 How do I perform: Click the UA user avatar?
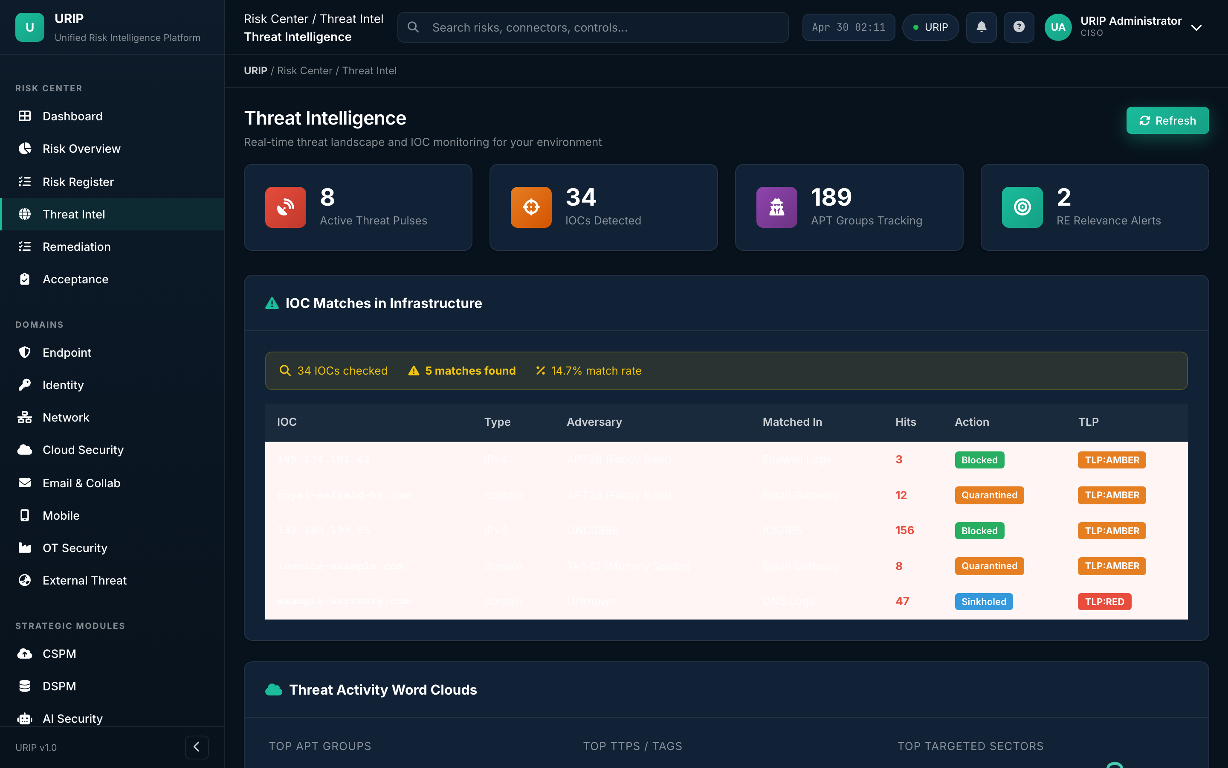tap(1058, 27)
